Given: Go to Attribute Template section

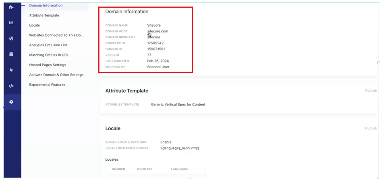Looking at the screenshot, I should (x=44, y=15).
